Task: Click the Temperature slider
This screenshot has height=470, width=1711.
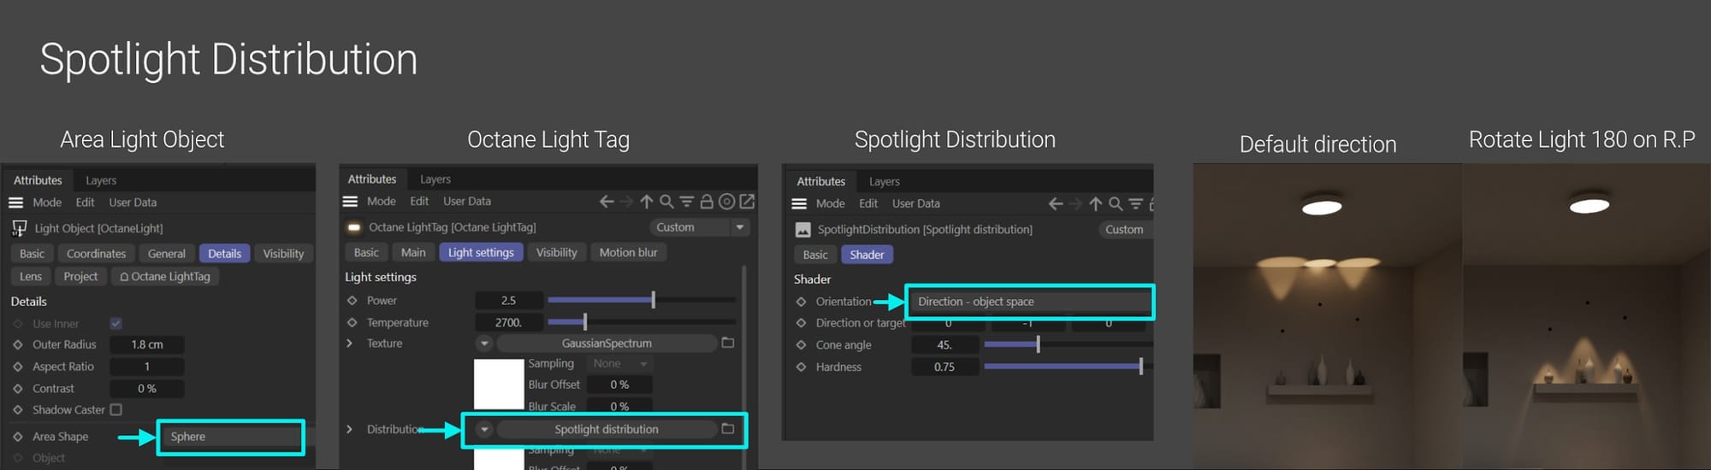Action: tap(642, 322)
